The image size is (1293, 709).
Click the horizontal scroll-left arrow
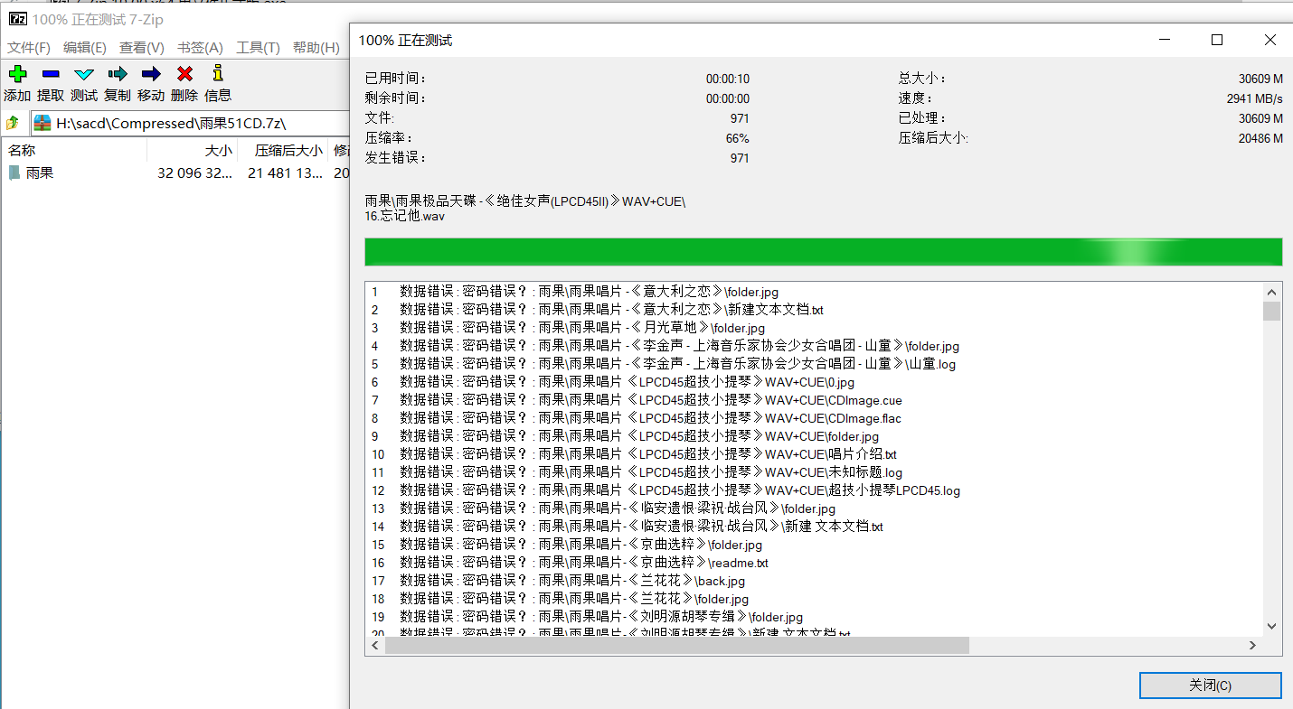374,645
